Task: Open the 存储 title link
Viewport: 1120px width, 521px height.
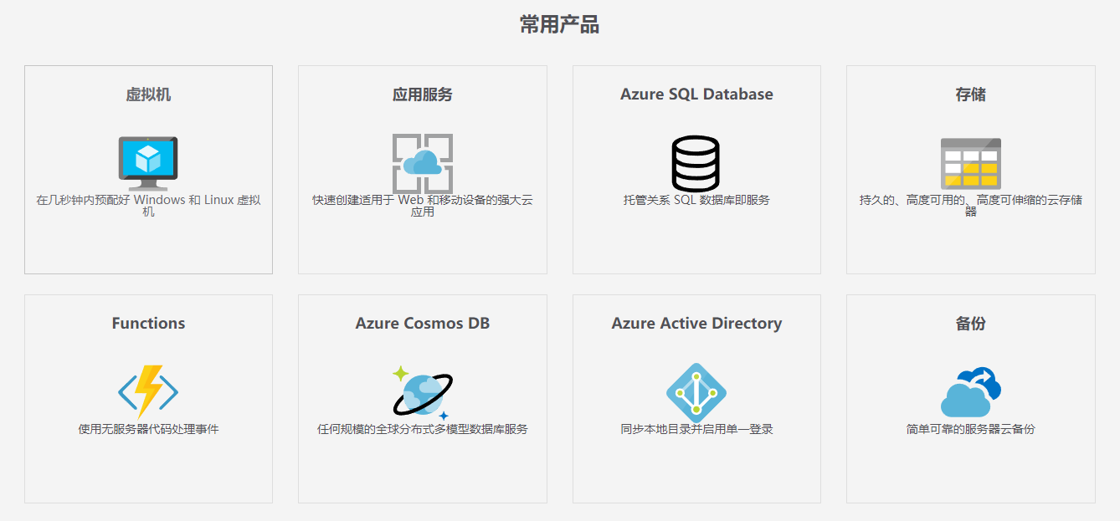Action: (x=971, y=94)
